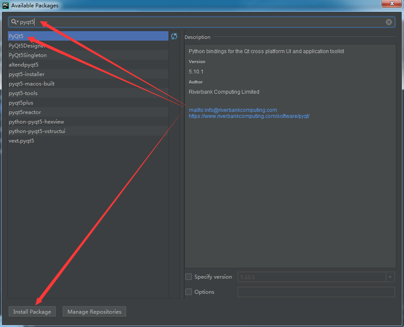Click the Python bindings description text
This screenshot has height=327, width=404.
[267, 51]
